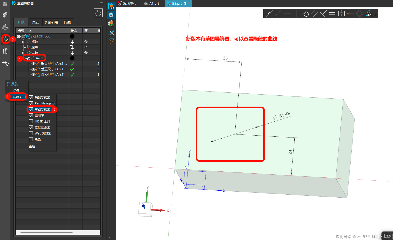Open the constraint toolbar overflow dropdown arrow
Image resolution: width=393 pixels, height=240 pixels.
pos(376,15)
